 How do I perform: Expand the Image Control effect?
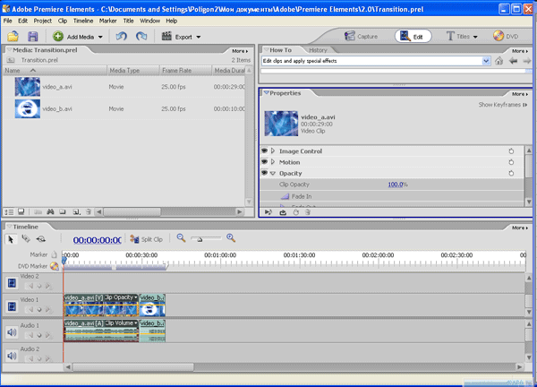pyautogui.click(x=273, y=150)
